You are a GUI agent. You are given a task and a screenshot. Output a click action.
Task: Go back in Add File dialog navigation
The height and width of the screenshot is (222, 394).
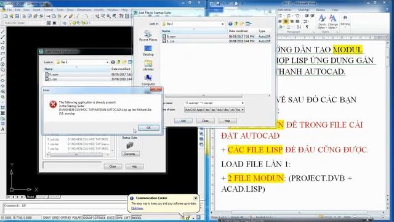tap(230, 23)
